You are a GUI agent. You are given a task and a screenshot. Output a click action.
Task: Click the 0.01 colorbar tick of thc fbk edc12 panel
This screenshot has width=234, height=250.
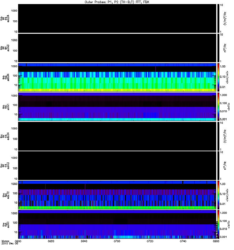pos(223,204)
